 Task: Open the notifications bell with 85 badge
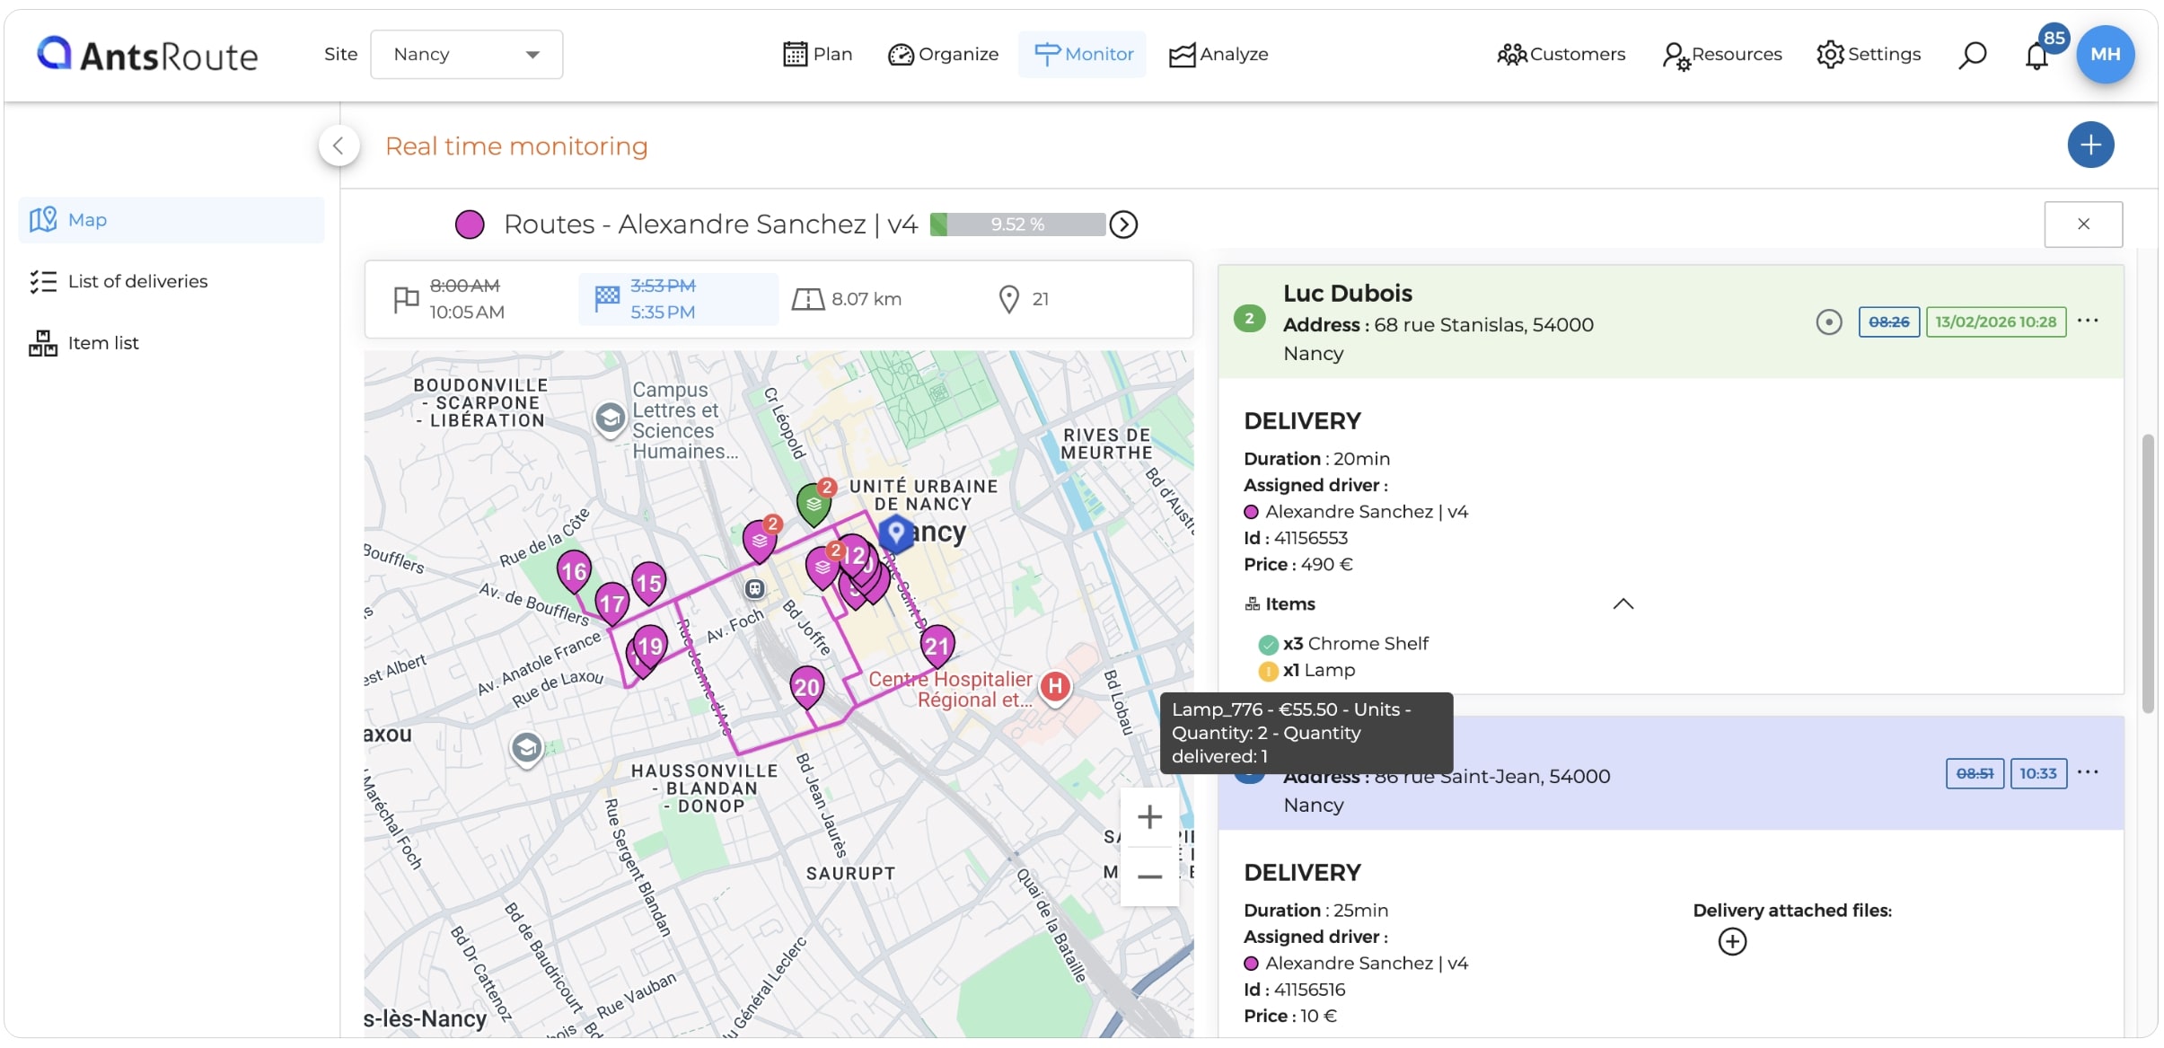click(2036, 56)
